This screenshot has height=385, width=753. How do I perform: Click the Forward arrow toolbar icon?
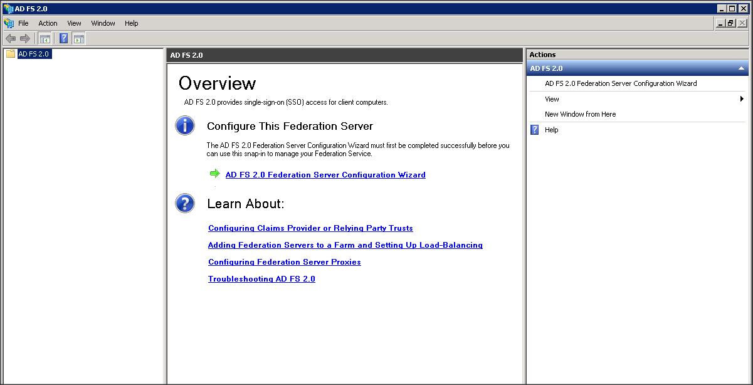click(x=25, y=39)
